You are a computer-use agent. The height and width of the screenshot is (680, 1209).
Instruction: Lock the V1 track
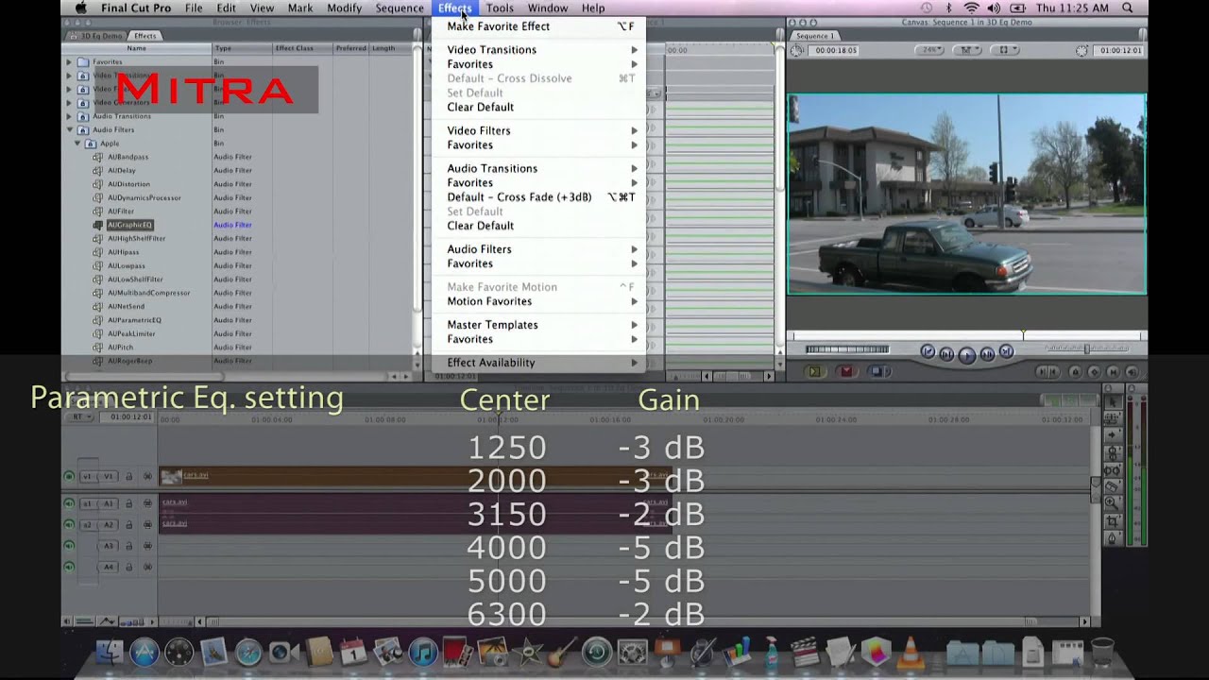[129, 477]
